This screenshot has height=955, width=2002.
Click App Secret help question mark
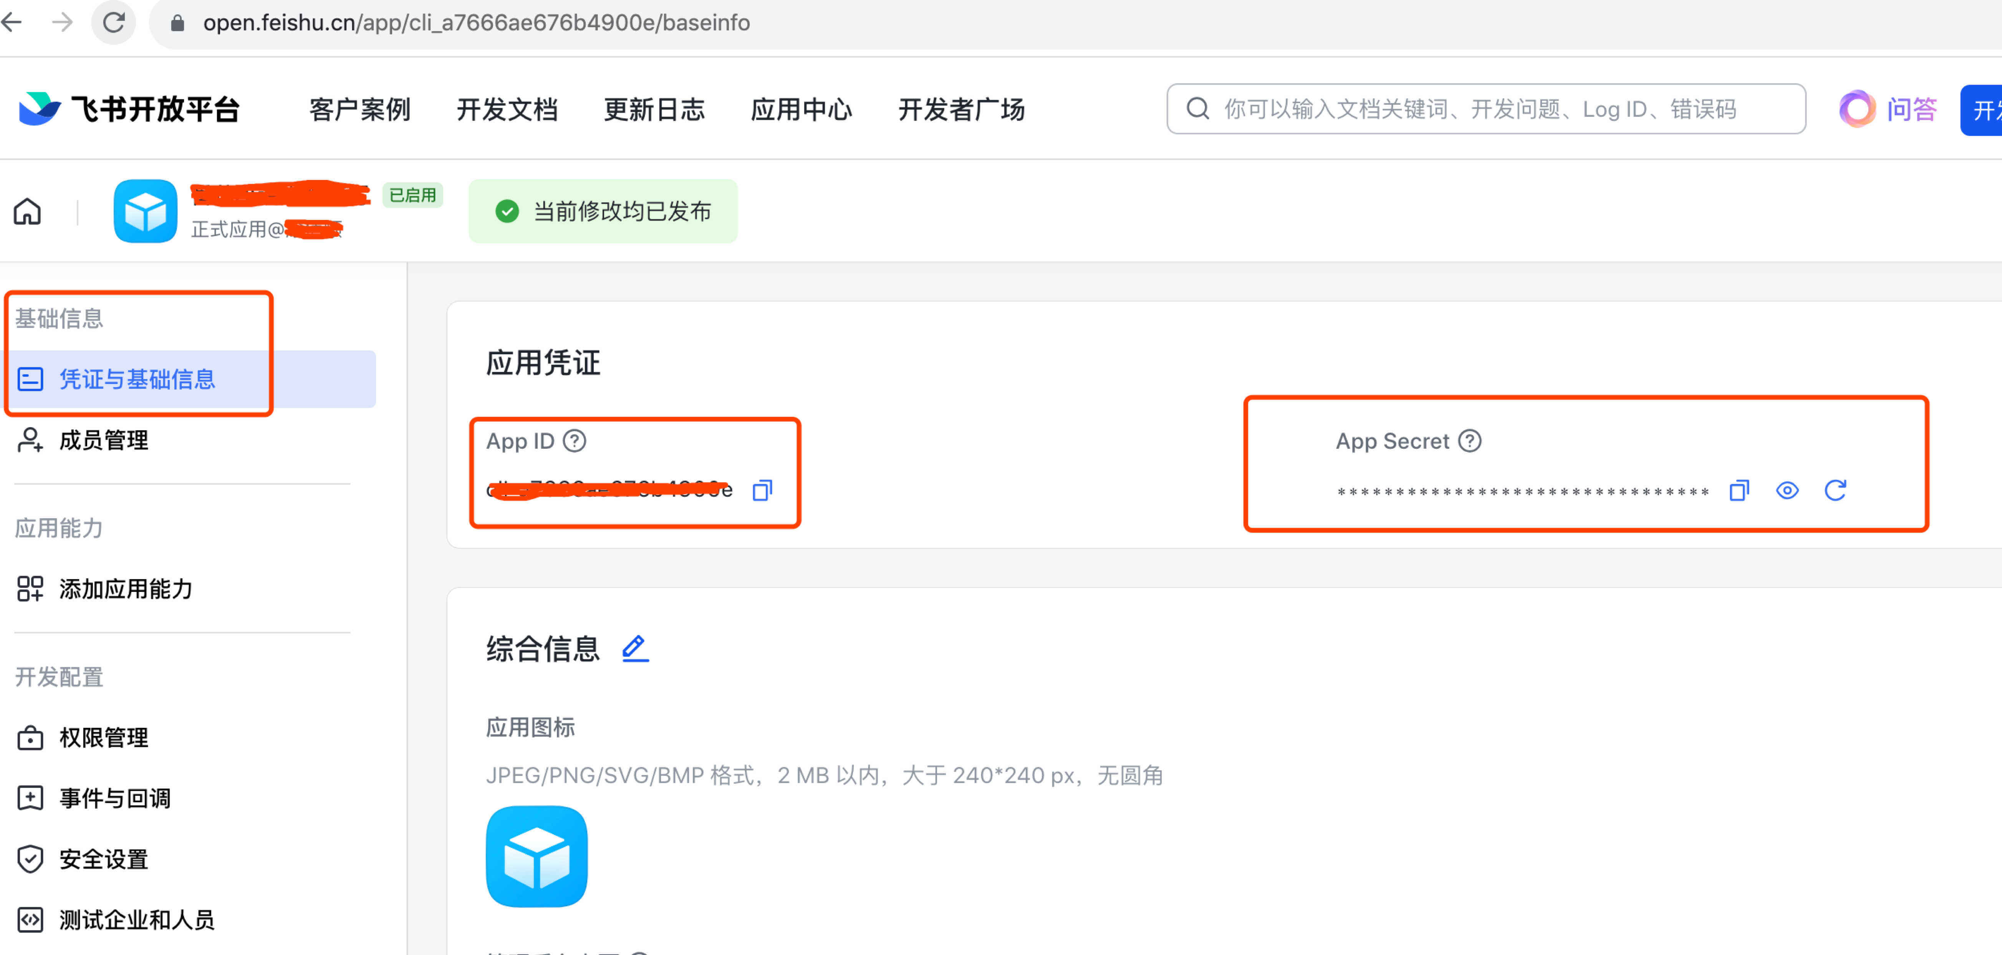(1469, 441)
